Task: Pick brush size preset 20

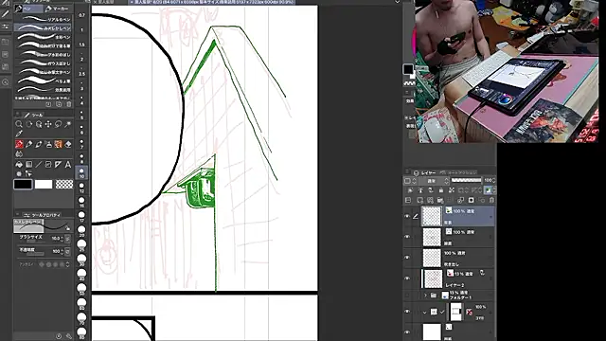Action: click(81, 231)
